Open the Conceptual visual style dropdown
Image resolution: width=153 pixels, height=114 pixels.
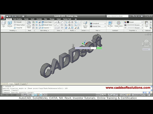[98, 23]
